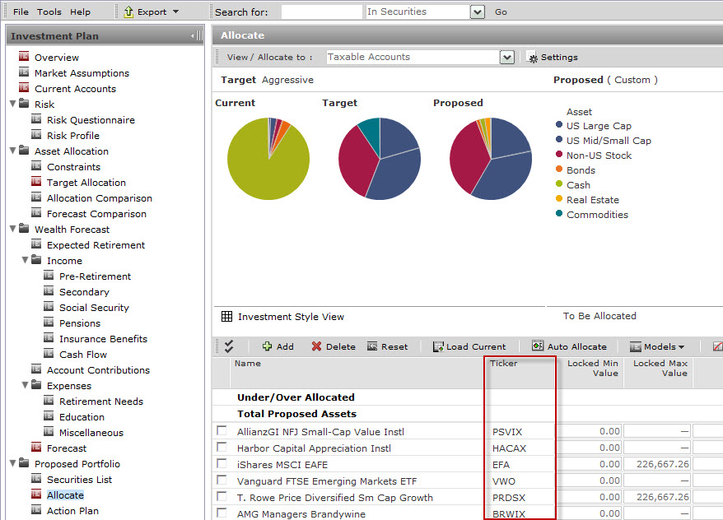Click into the Search for text field
The width and height of the screenshot is (723, 520).
pos(321,12)
